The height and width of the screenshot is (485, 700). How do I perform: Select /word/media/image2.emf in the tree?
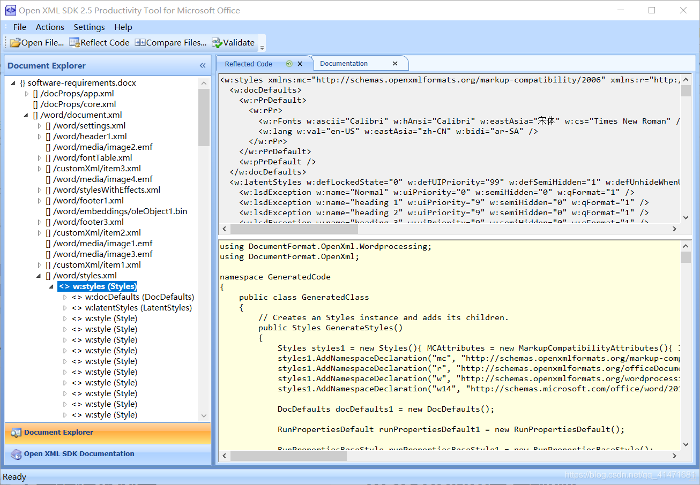click(x=99, y=147)
